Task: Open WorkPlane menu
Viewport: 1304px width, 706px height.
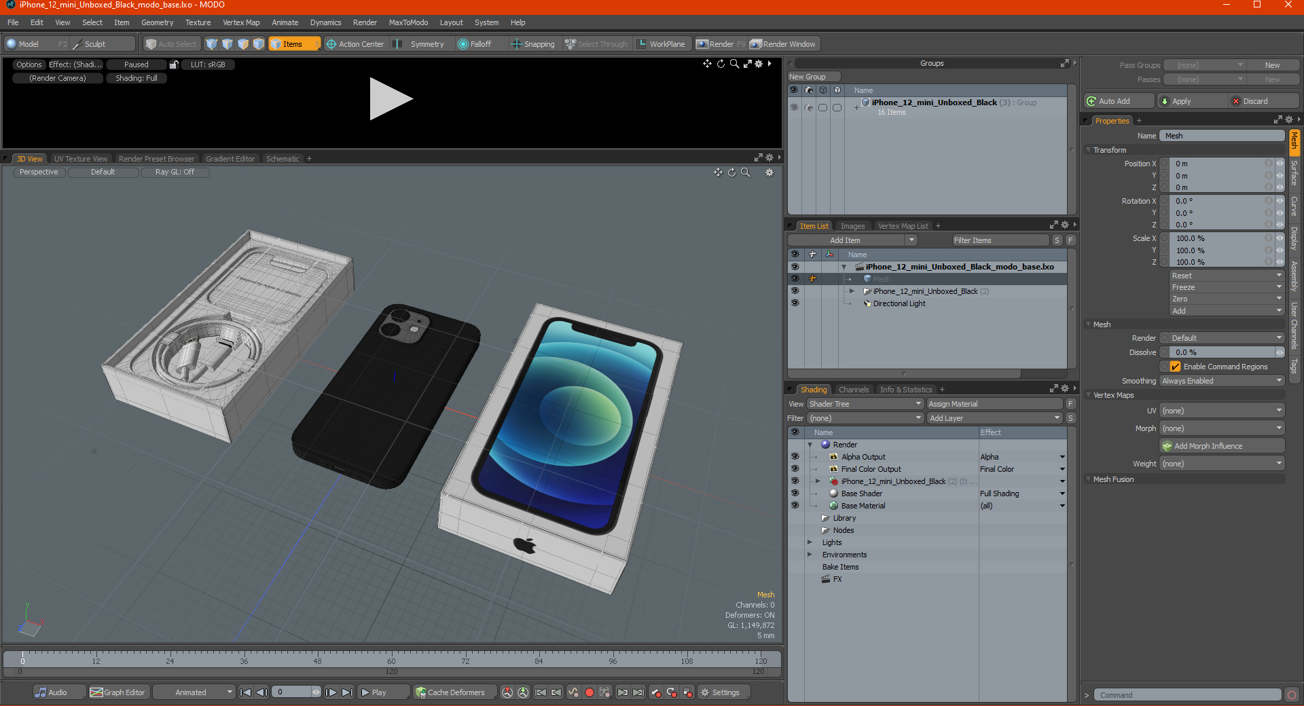Action: (662, 44)
